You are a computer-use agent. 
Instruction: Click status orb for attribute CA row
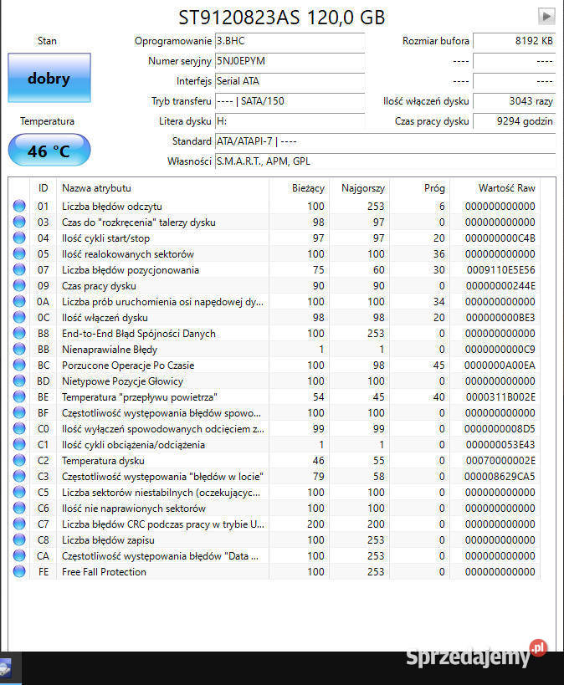[19, 555]
